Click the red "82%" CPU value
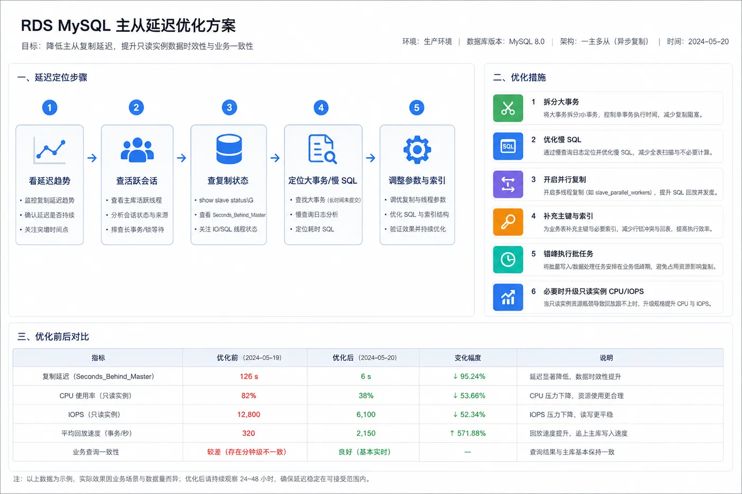 point(249,396)
